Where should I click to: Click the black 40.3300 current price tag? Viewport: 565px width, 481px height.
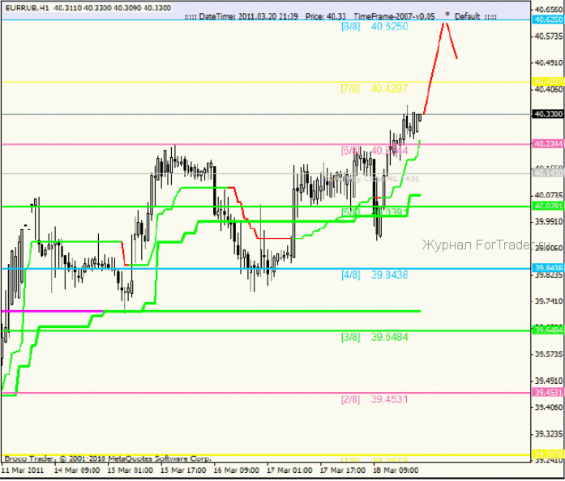point(548,115)
